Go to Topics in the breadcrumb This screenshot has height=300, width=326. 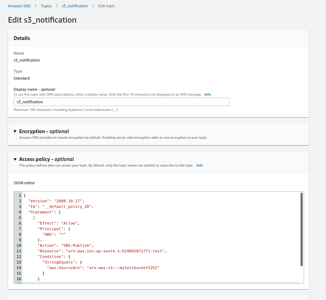[x=46, y=6]
